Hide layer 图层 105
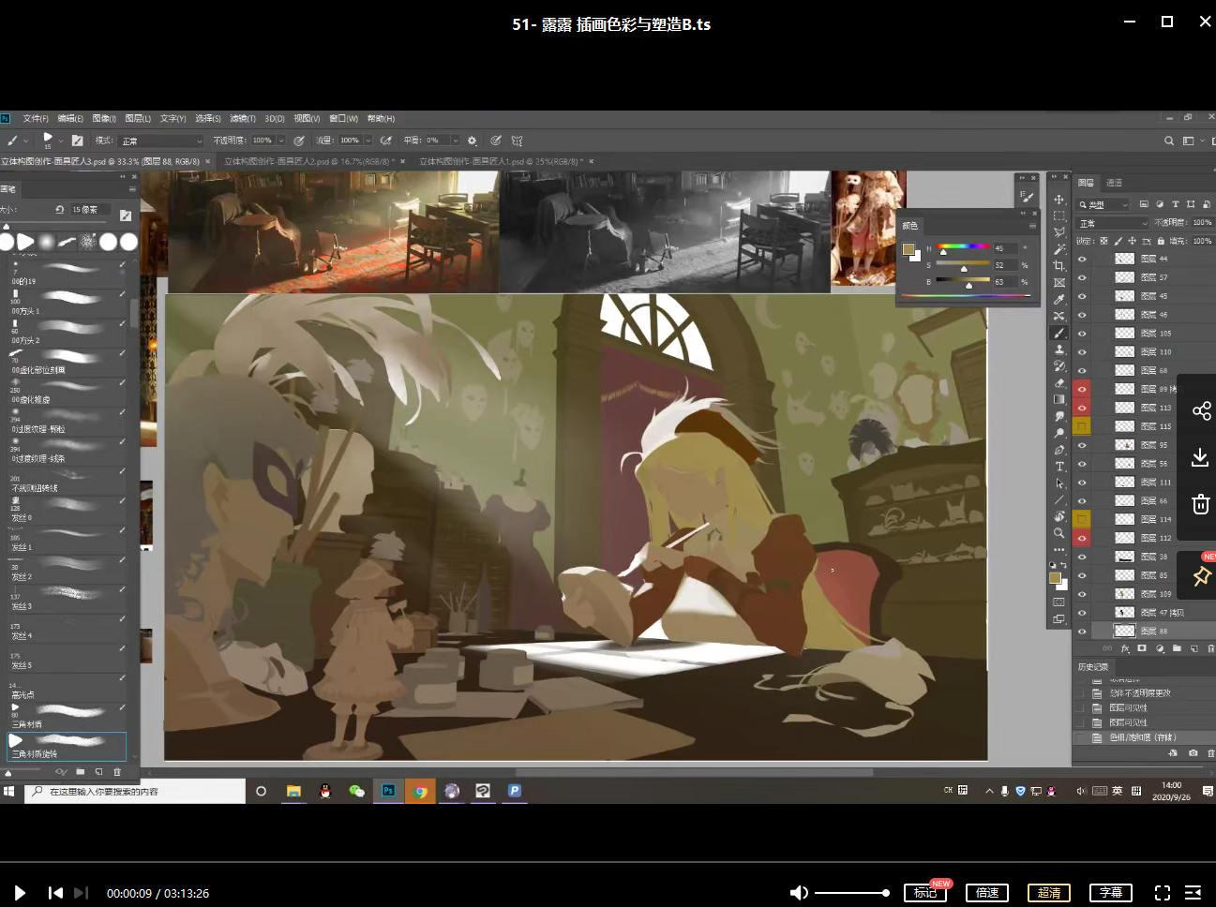This screenshot has width=1216, height=907. (1082, 334)
